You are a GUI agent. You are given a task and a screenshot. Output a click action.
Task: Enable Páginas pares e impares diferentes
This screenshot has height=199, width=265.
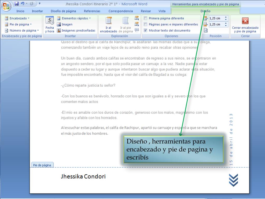[171, 24]
